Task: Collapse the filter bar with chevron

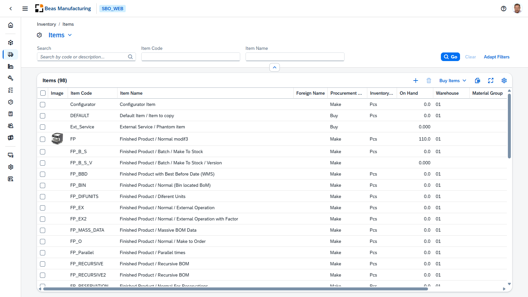Action: coord(275,67)
